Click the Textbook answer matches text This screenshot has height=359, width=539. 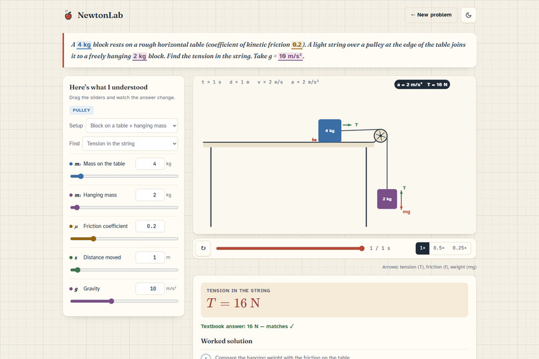pos(247,326)
